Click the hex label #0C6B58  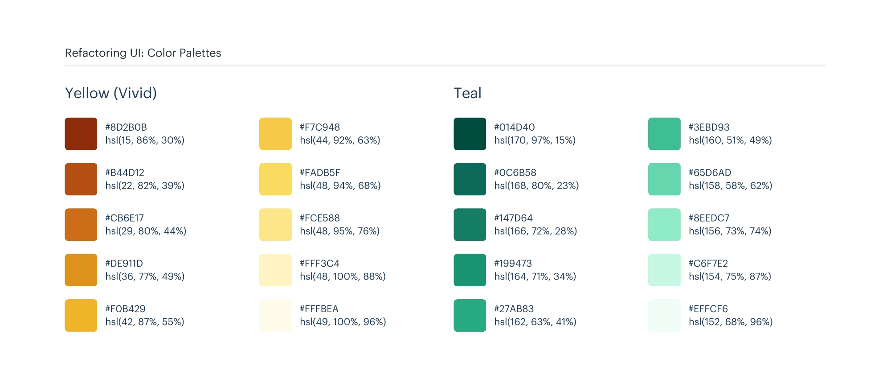[515, 173]
